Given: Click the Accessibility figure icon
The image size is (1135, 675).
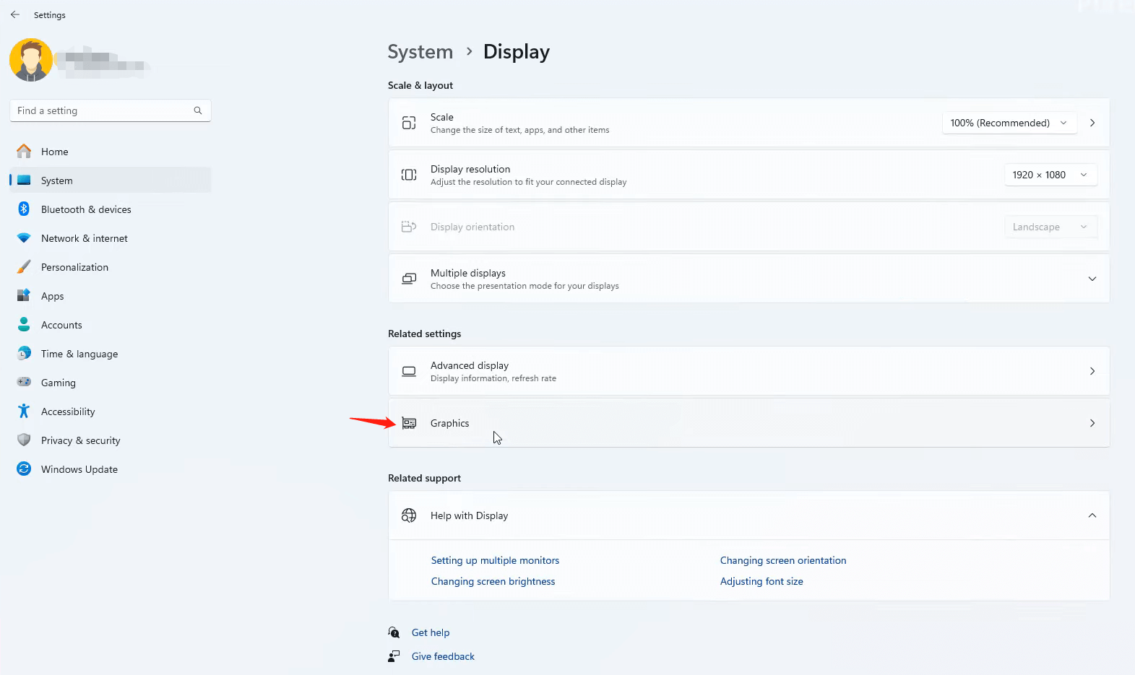Looking at the screenshot, I should click(x=24, y=411).
